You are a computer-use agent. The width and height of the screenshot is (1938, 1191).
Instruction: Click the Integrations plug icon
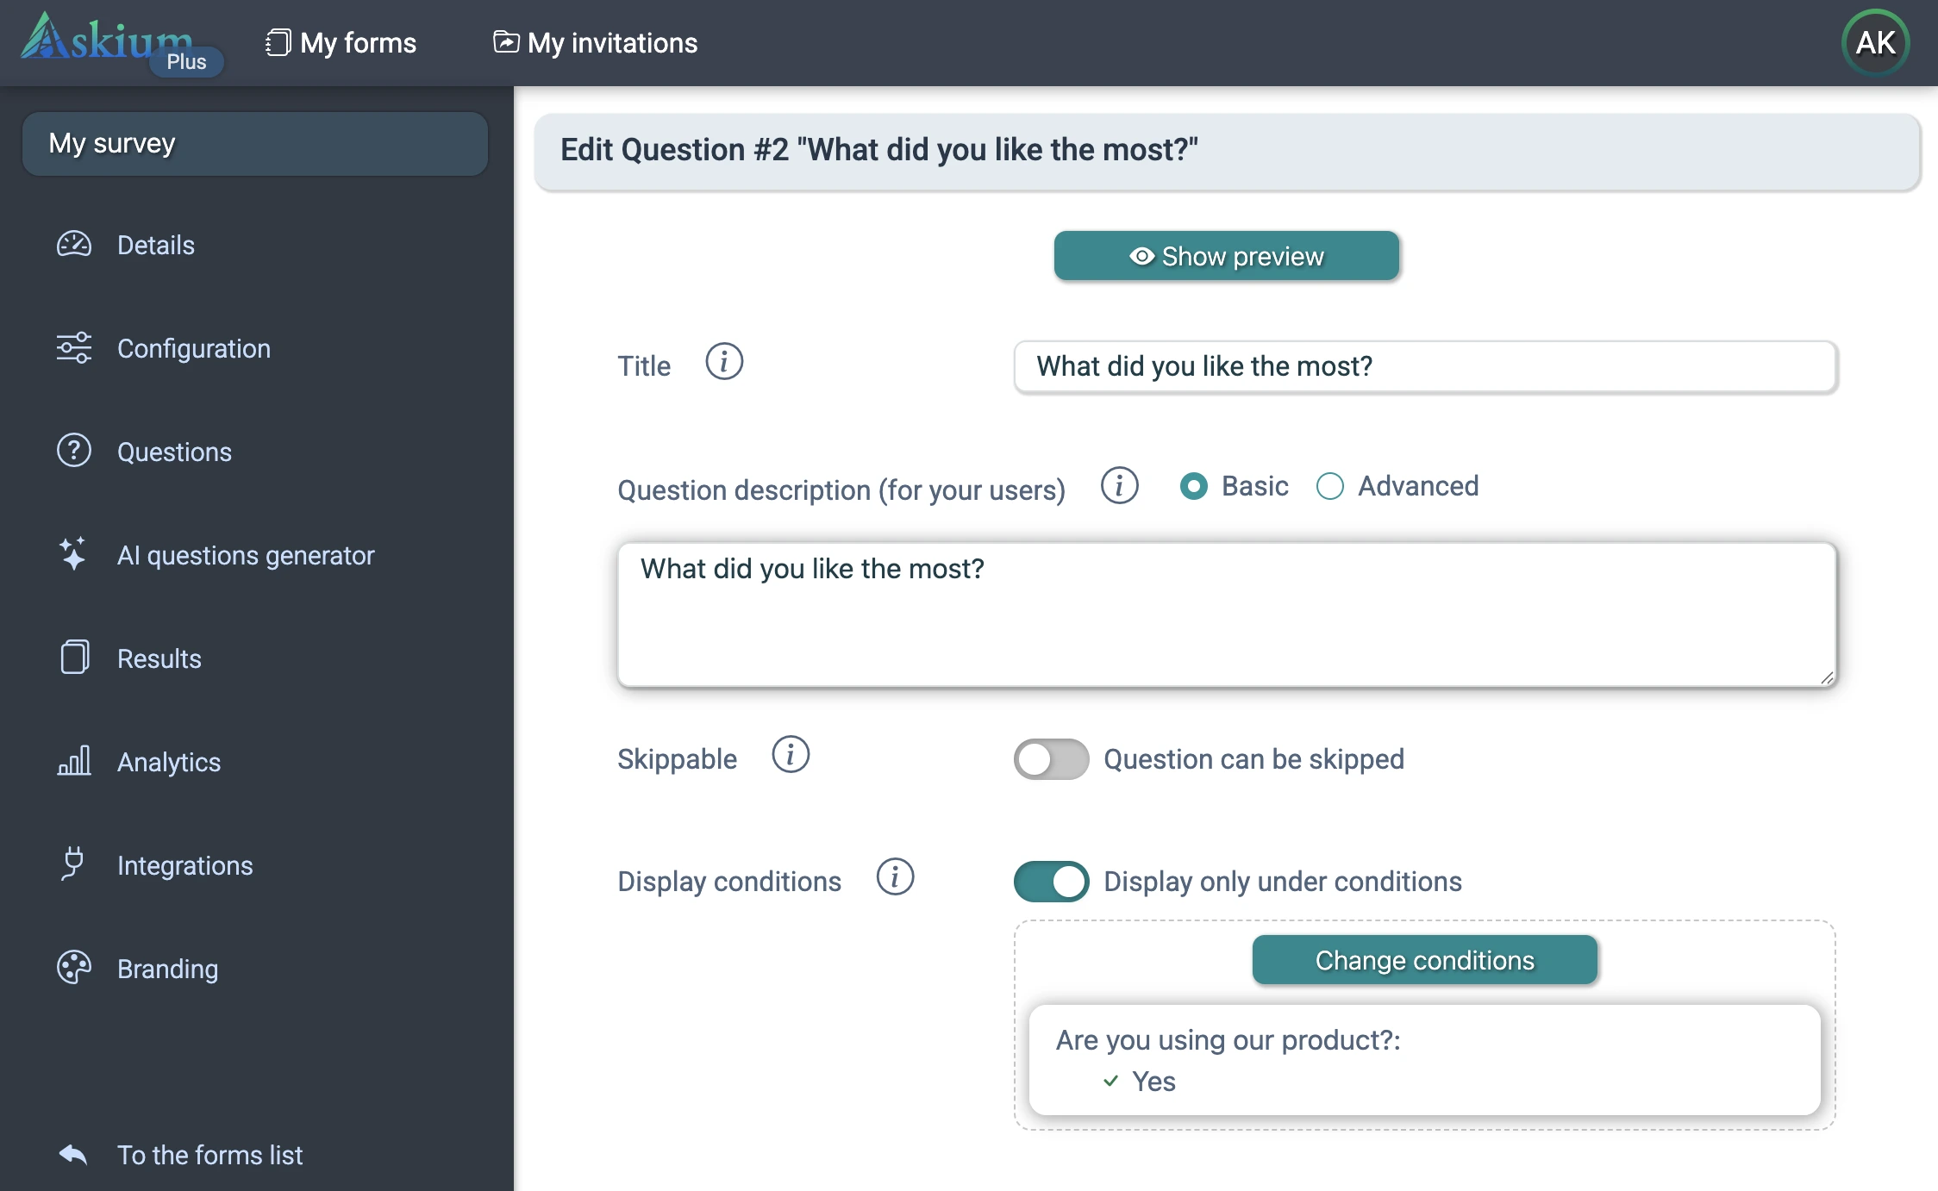[73, 864]
